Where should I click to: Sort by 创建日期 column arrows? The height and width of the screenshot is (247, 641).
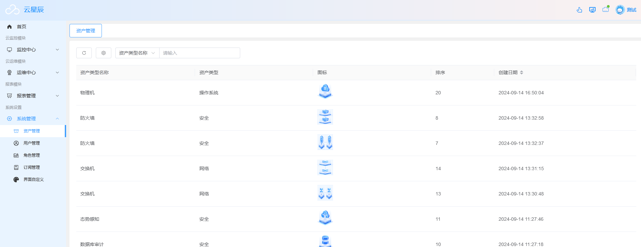click(522, 72)
